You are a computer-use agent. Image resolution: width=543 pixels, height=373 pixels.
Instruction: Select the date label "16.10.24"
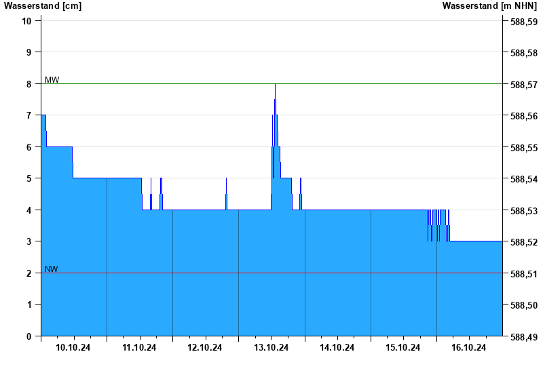(x=469, y=347)
